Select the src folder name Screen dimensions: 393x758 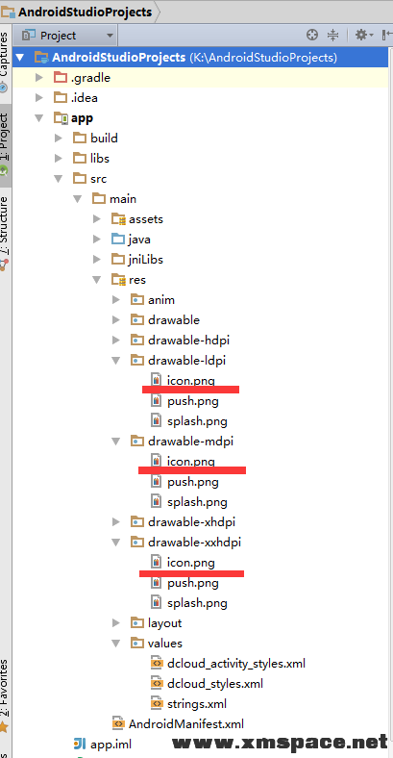(x=99, y=179)
